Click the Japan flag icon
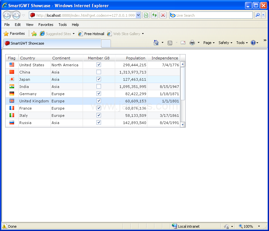Viewport: 269px width, 231px height. coord(12,79)
